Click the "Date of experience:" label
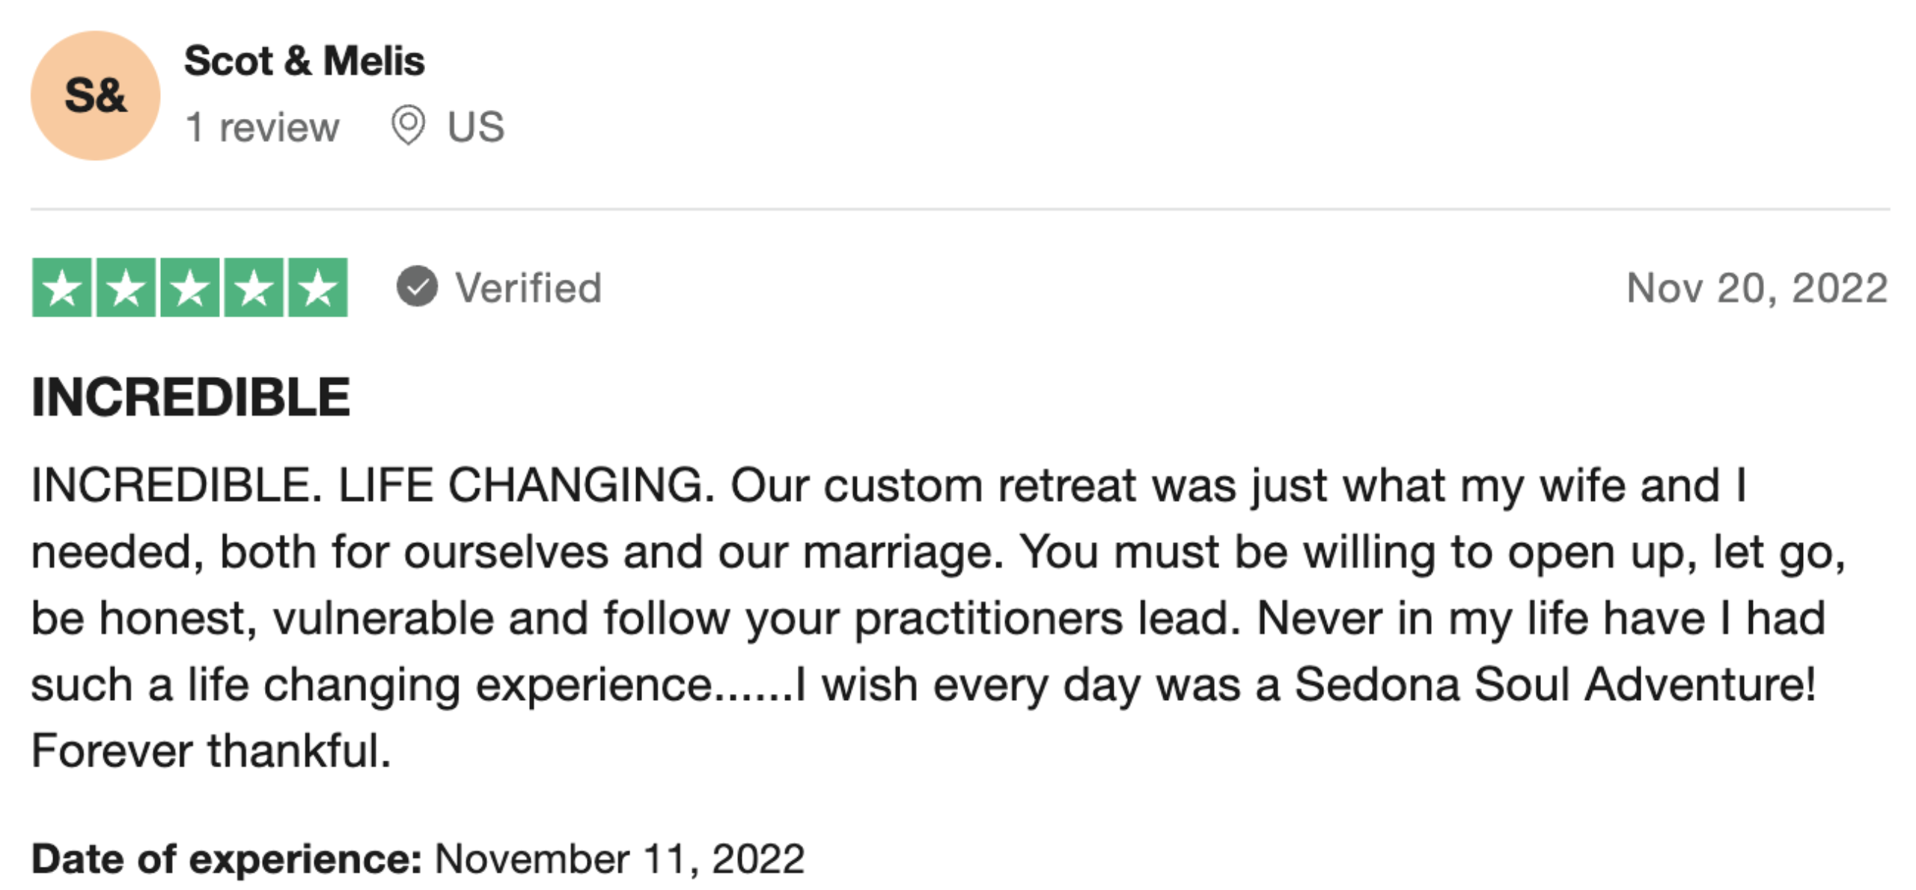The width and height of the screenshot is (1916, 890). tap(227, 859)
